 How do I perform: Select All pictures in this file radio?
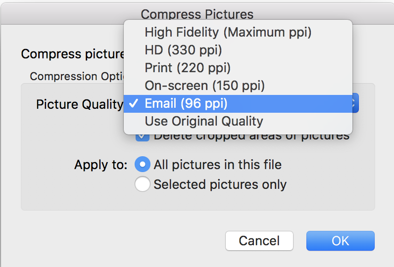pyautogui.click(x=143, y=165)
